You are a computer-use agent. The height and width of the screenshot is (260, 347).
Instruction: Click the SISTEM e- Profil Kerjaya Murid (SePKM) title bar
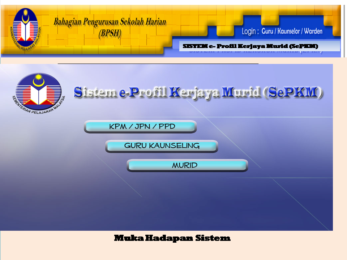point(260,46)
